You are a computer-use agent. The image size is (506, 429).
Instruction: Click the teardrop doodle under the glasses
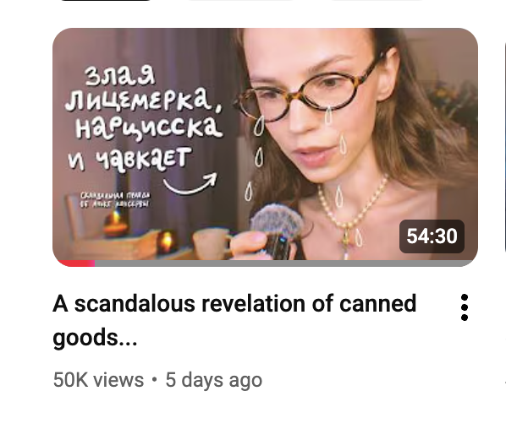point(327,116)
